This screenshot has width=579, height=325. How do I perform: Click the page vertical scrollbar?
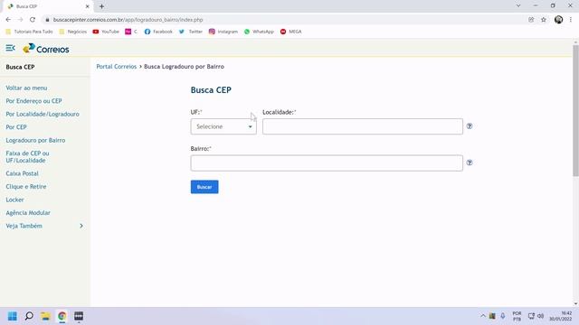575,110
